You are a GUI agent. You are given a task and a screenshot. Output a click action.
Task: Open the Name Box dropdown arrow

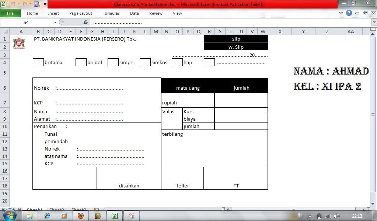coord(55,23)
